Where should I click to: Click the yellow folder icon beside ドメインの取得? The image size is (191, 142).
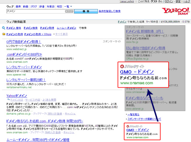(3, 34)
